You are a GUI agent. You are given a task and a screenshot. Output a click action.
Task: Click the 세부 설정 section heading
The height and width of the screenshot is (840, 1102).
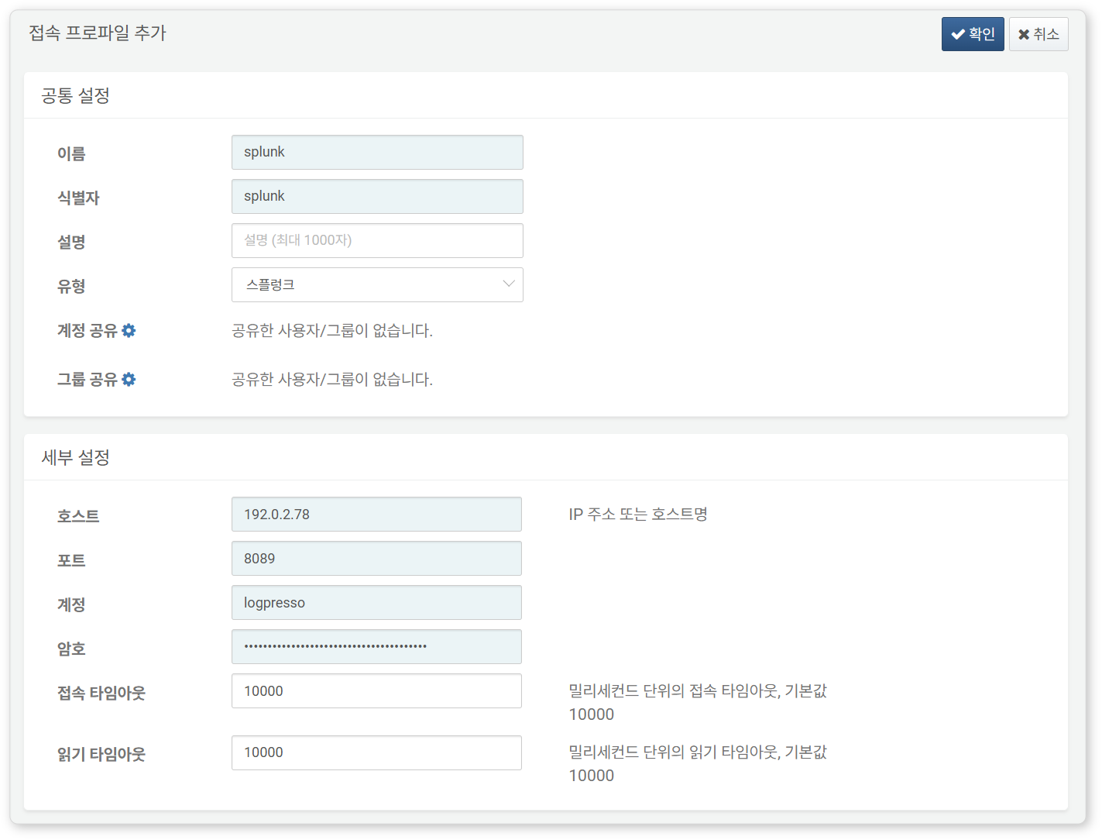75,457
